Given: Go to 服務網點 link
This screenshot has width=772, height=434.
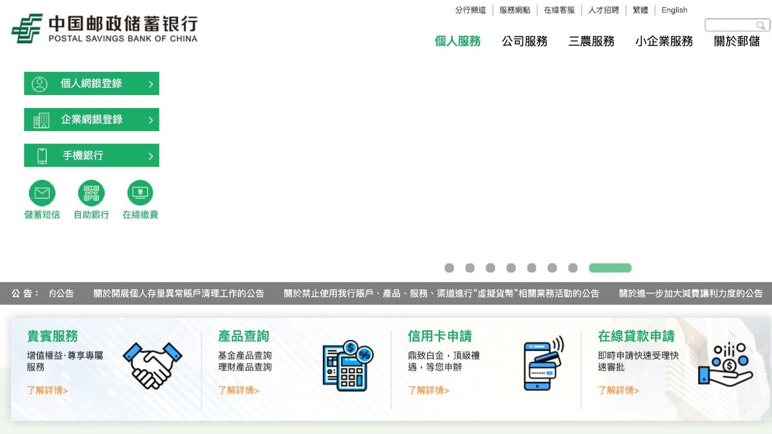Looking at the screenshot, I should click(x=515, y=10).
